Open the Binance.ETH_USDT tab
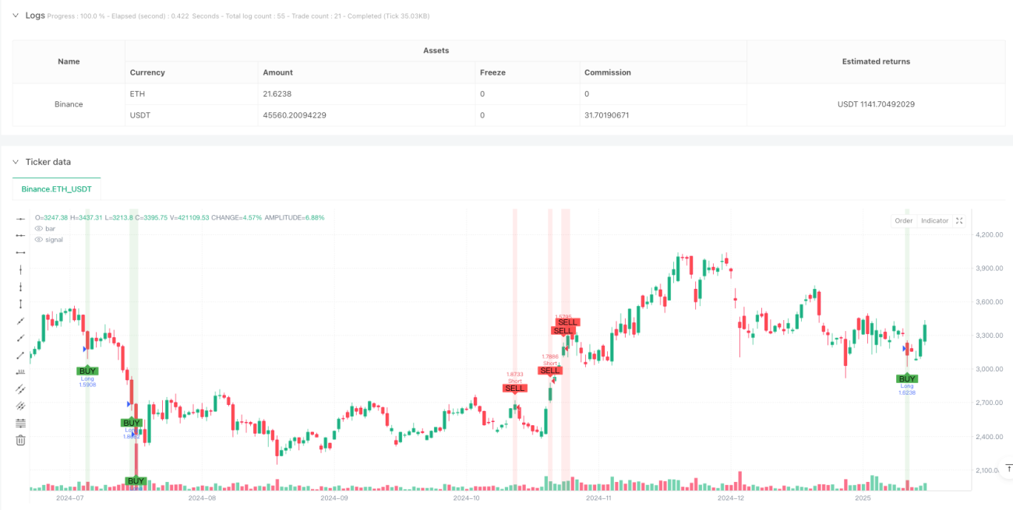Image resolution: width=1013 pixels, height=510 pixels. pos(57,189)
